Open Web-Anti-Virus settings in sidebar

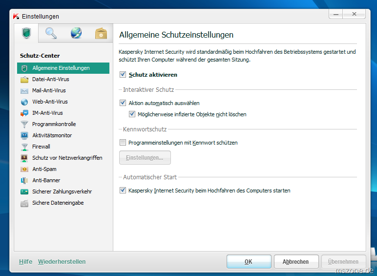(50, 102)
